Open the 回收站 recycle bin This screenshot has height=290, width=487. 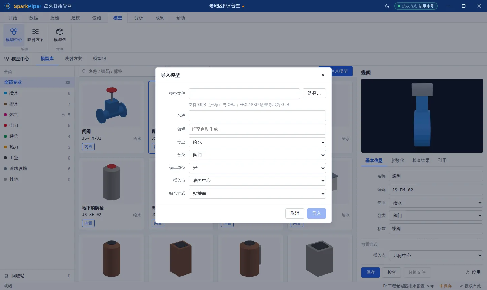pos(37,275)
